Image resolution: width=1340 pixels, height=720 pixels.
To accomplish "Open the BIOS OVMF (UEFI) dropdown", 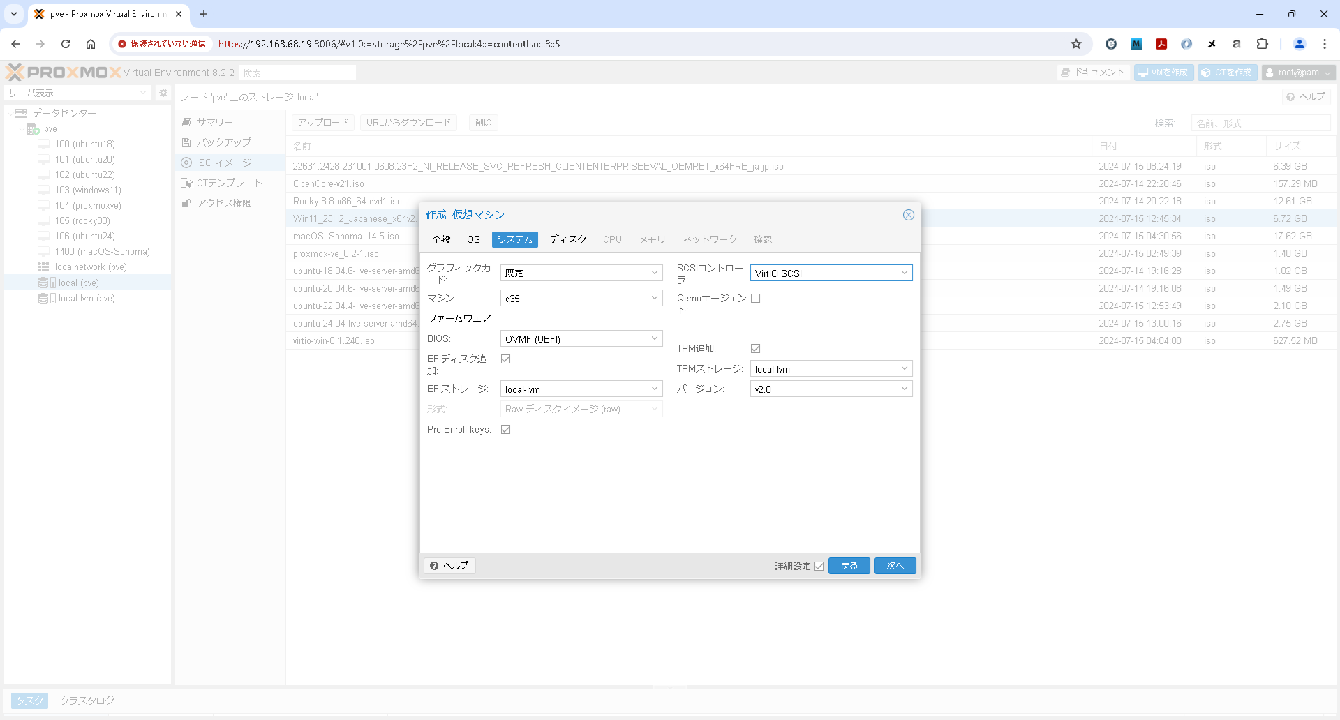I will [x=581, y=339].
